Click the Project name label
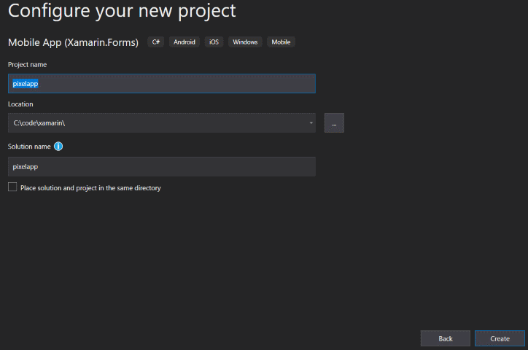The width and height of the screenshot is (528, 350). pyautogui.click(x=27, y=65)
